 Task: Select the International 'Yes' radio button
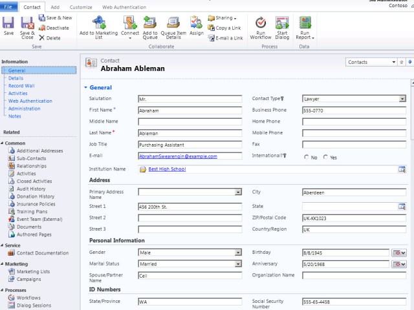pos(325,157)
